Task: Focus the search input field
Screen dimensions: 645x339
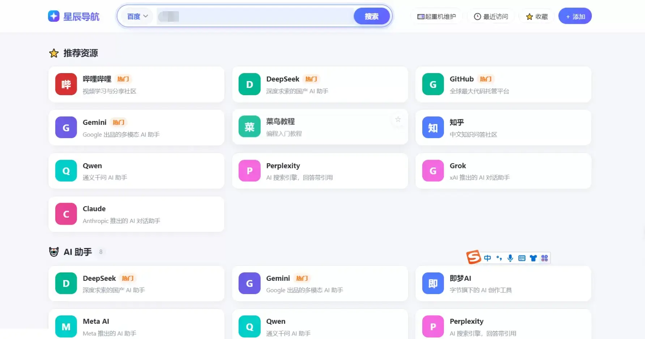Action: 255,16
